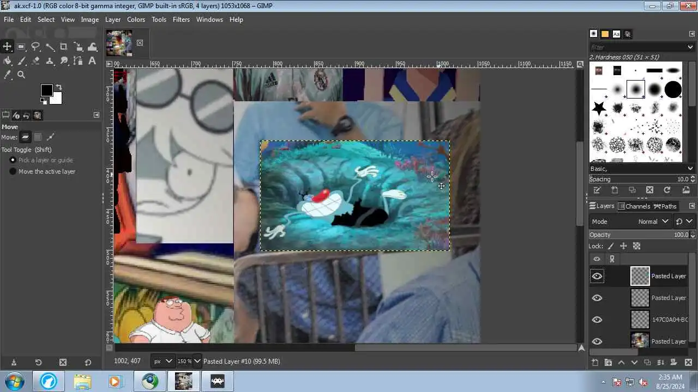Edit the selected brush
Viewport: 698px width, 392px height.
pyautogui.click(x=597, y=190)
